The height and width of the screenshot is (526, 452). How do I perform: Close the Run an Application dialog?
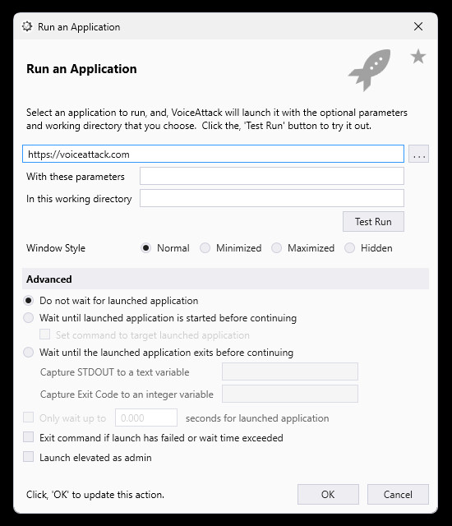click(x=418, y=26)
